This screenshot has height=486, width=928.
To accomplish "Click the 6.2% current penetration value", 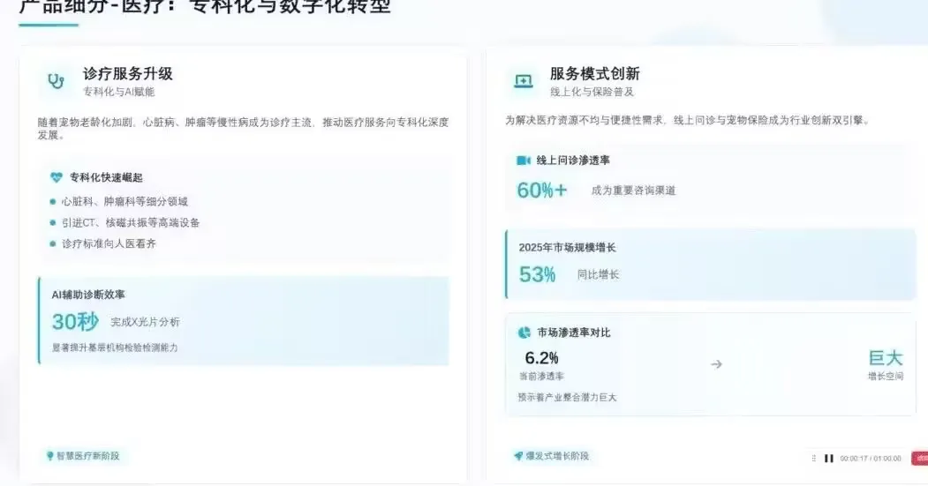I will click(541, 358).
